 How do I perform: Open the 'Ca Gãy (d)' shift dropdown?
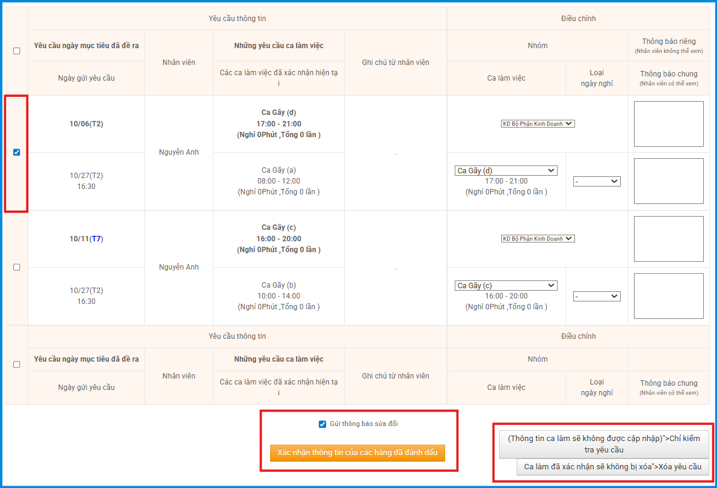[506, 171]
